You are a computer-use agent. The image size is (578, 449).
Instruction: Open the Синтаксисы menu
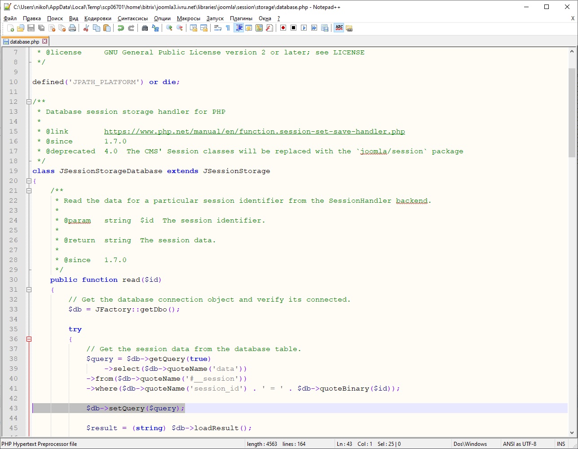click(x=132, y=18)
